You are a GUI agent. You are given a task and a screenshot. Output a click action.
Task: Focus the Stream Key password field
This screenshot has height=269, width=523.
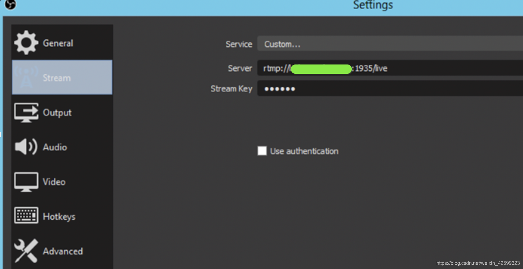(390, 88)
